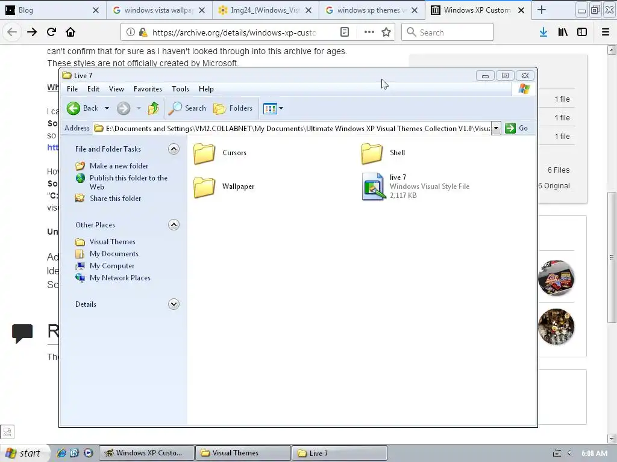The width and height of the screenshot is (617, 462).
Task: Toggle the browser sidebar icon
Action: tap(582, 32)
